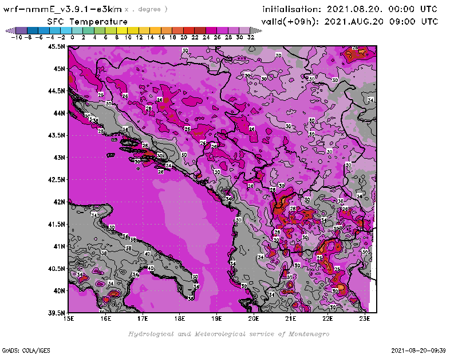Click the initialisation date text

tap(350, 9)
